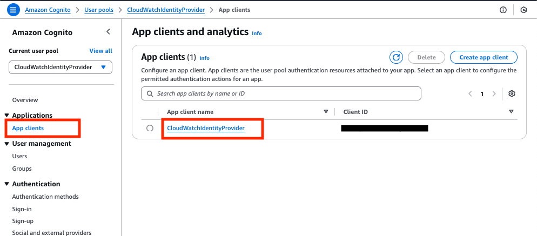Click the hexagon settings icon top right

point(523,10)
